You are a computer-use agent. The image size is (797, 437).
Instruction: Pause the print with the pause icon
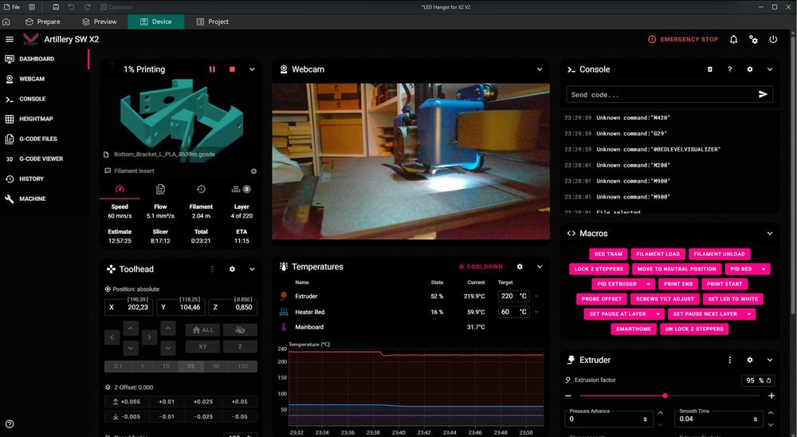point(212,69)
